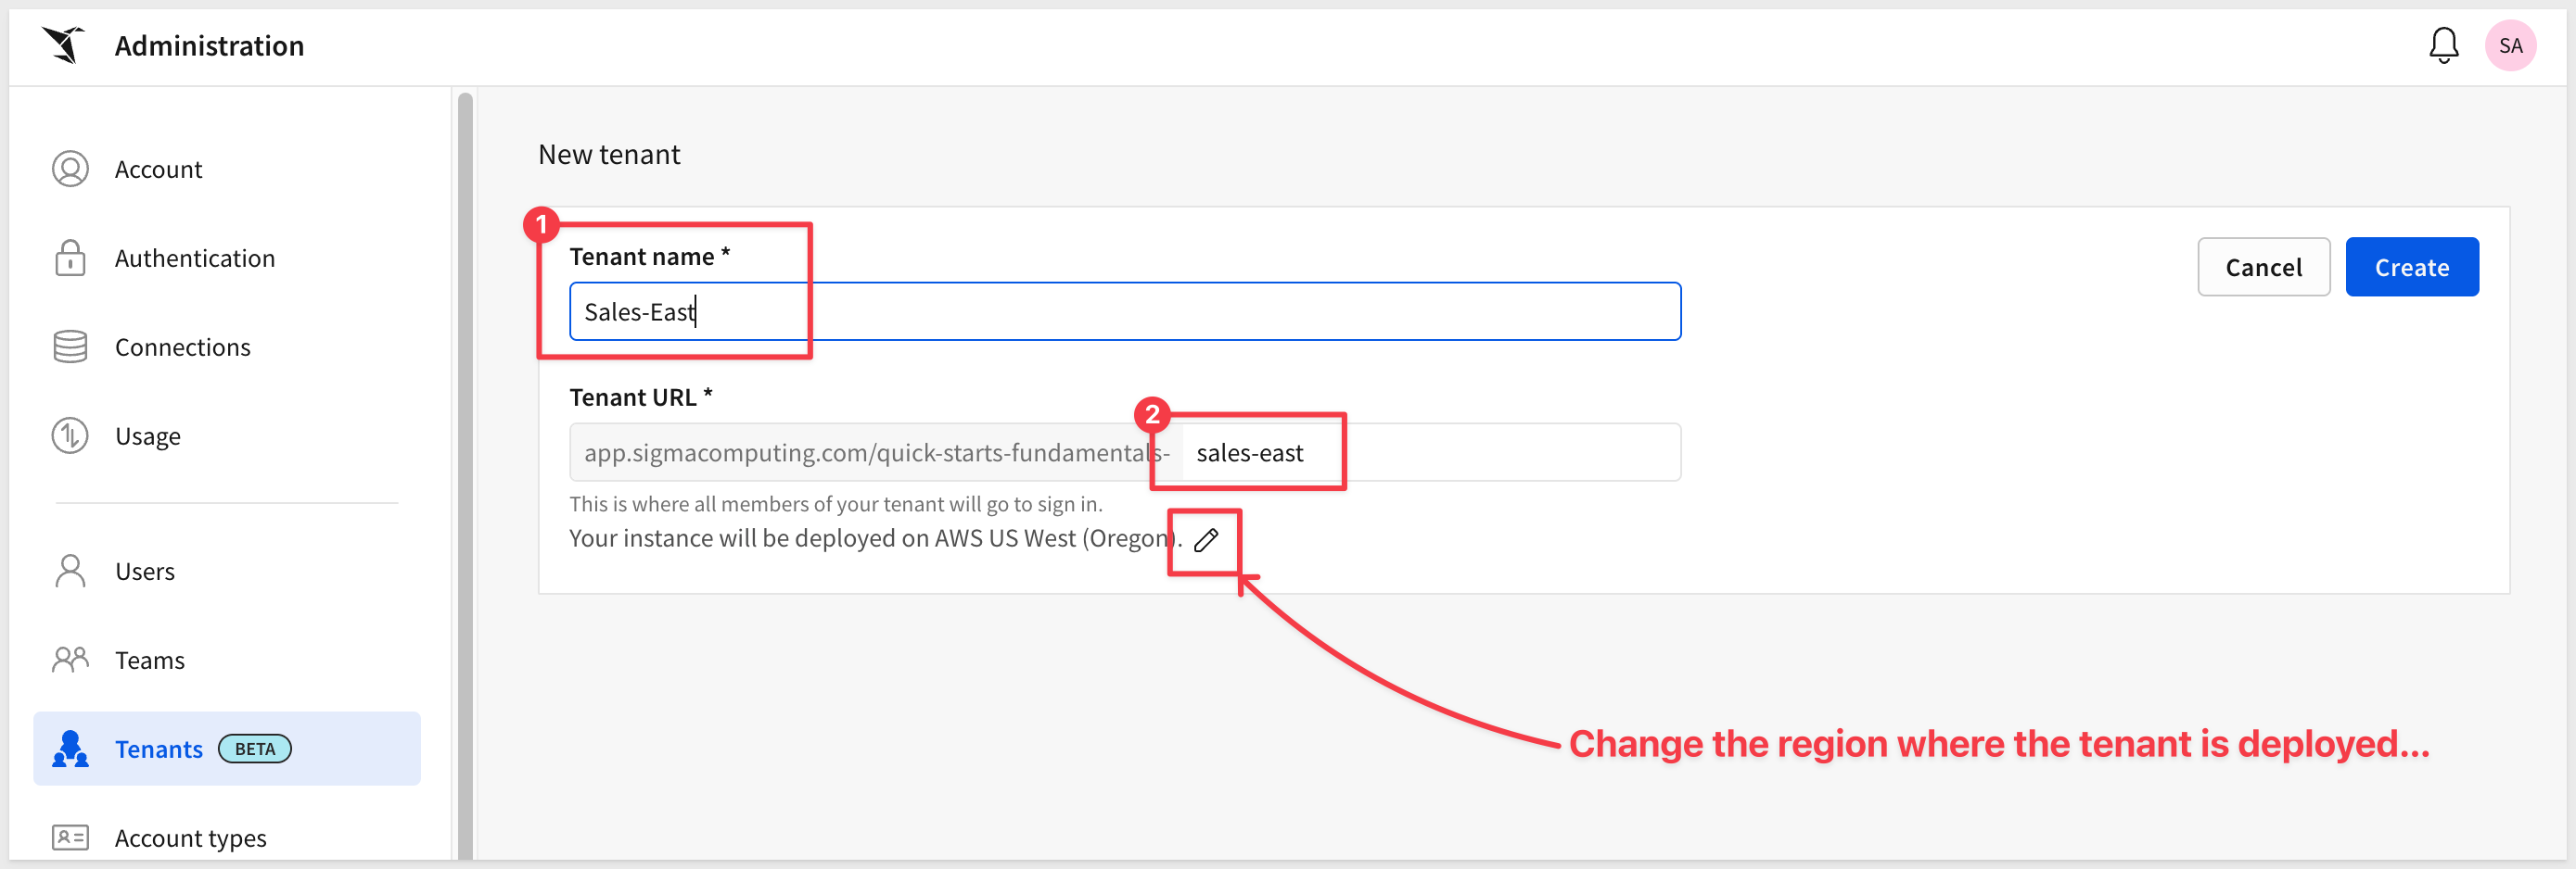Go to the Teams page
This screenshot has height=869, width=2576.
150,661
